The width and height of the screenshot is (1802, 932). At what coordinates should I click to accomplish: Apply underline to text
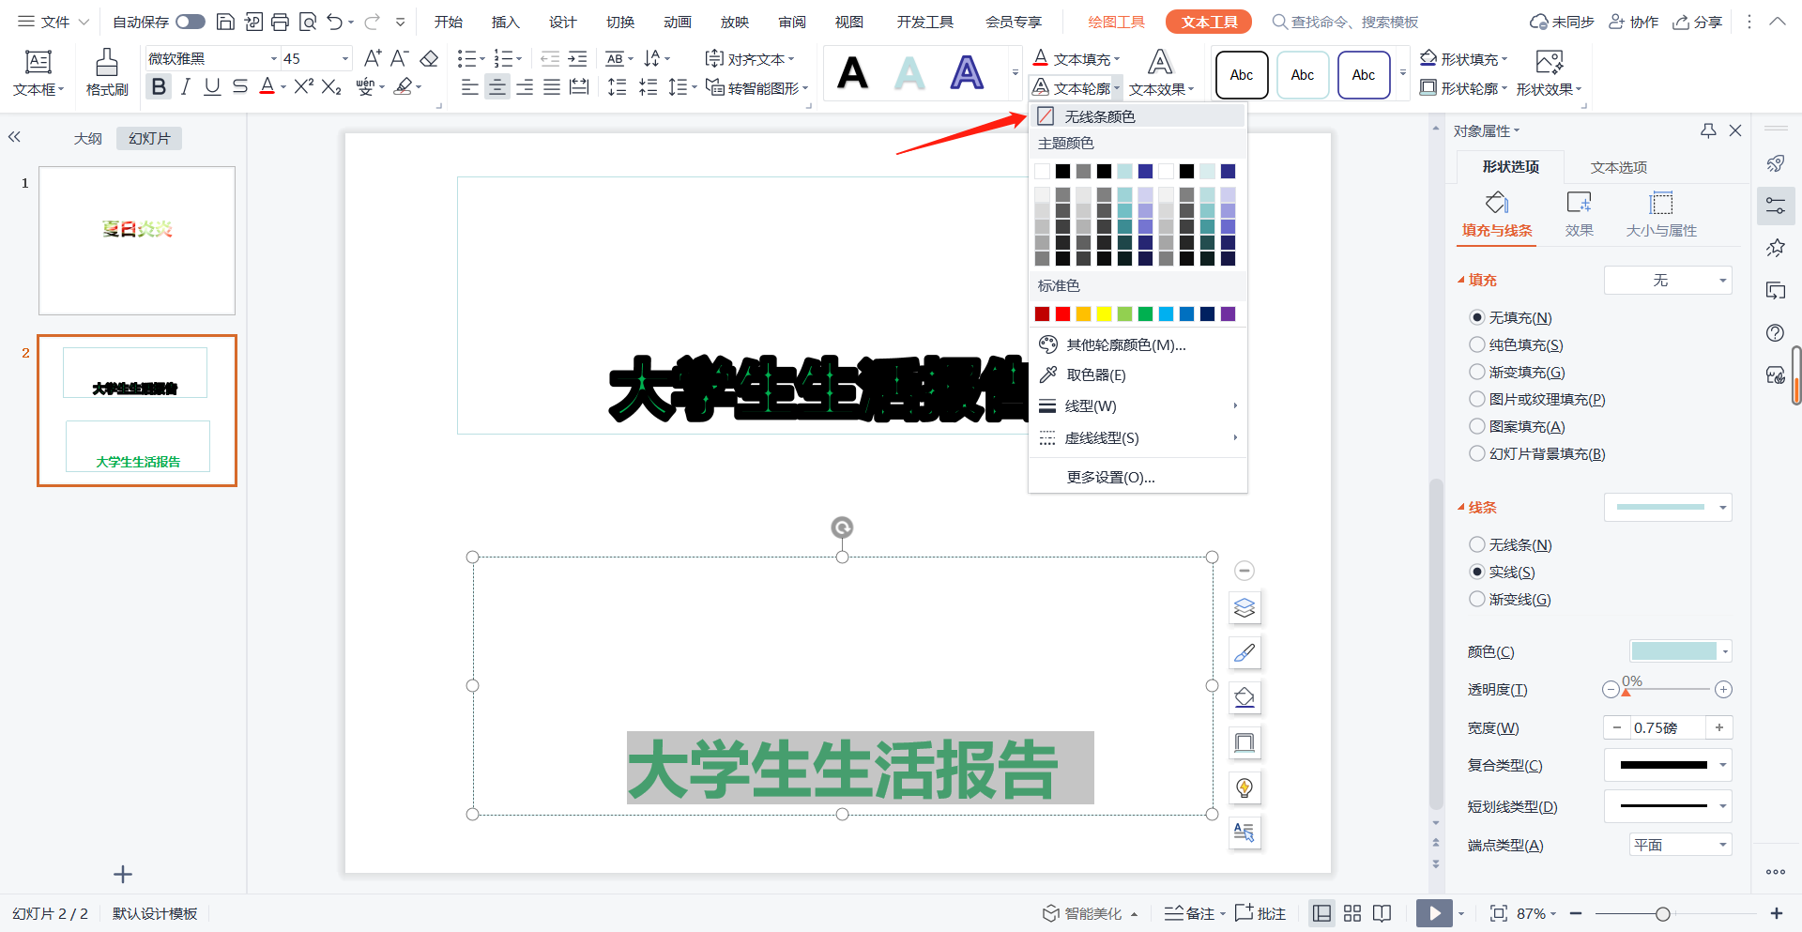click(212, 87)
